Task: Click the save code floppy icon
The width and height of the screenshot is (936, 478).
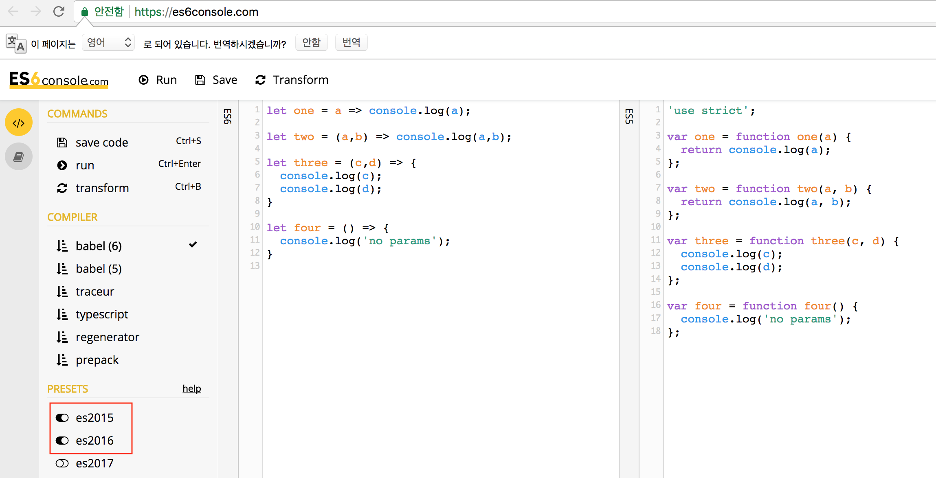Action: click(x=62, y=143)
